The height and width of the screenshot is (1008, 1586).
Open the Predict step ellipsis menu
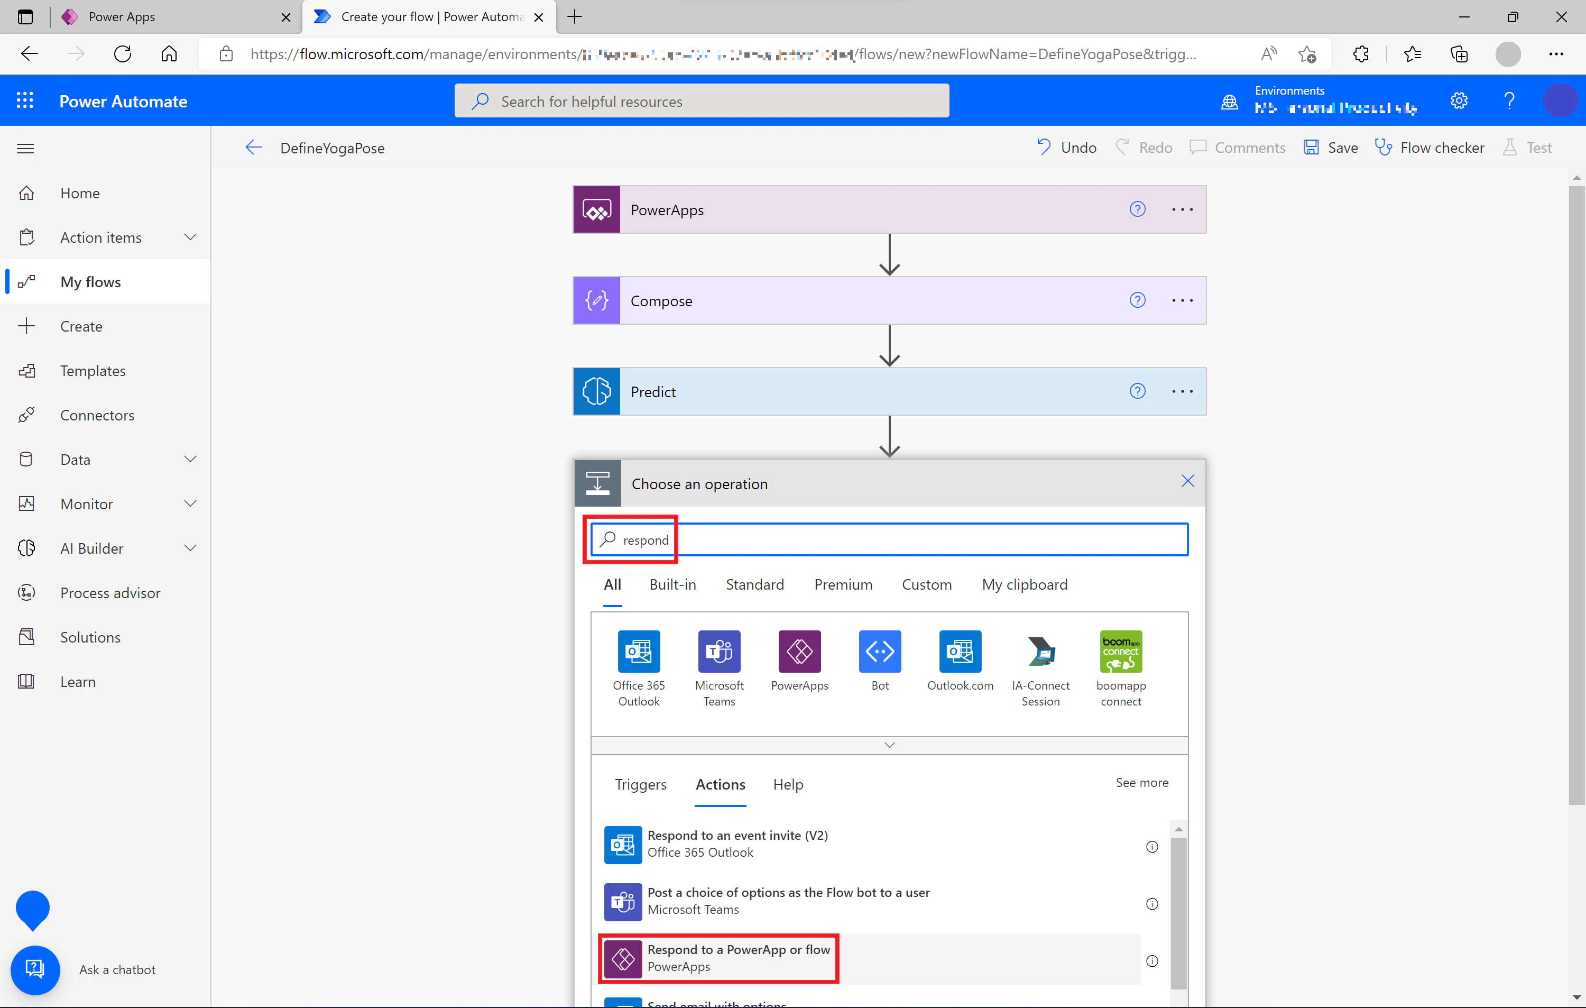(1182, 391)
